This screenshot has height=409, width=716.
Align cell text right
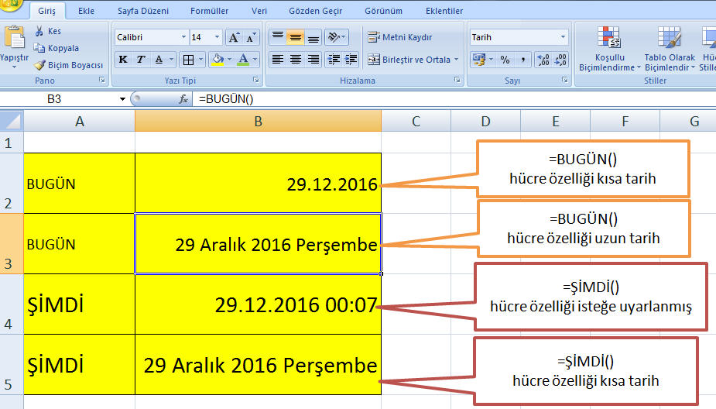point(313,60)
